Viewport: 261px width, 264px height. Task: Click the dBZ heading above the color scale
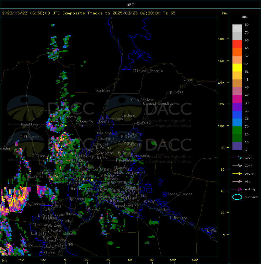click(x=245, y=17)
